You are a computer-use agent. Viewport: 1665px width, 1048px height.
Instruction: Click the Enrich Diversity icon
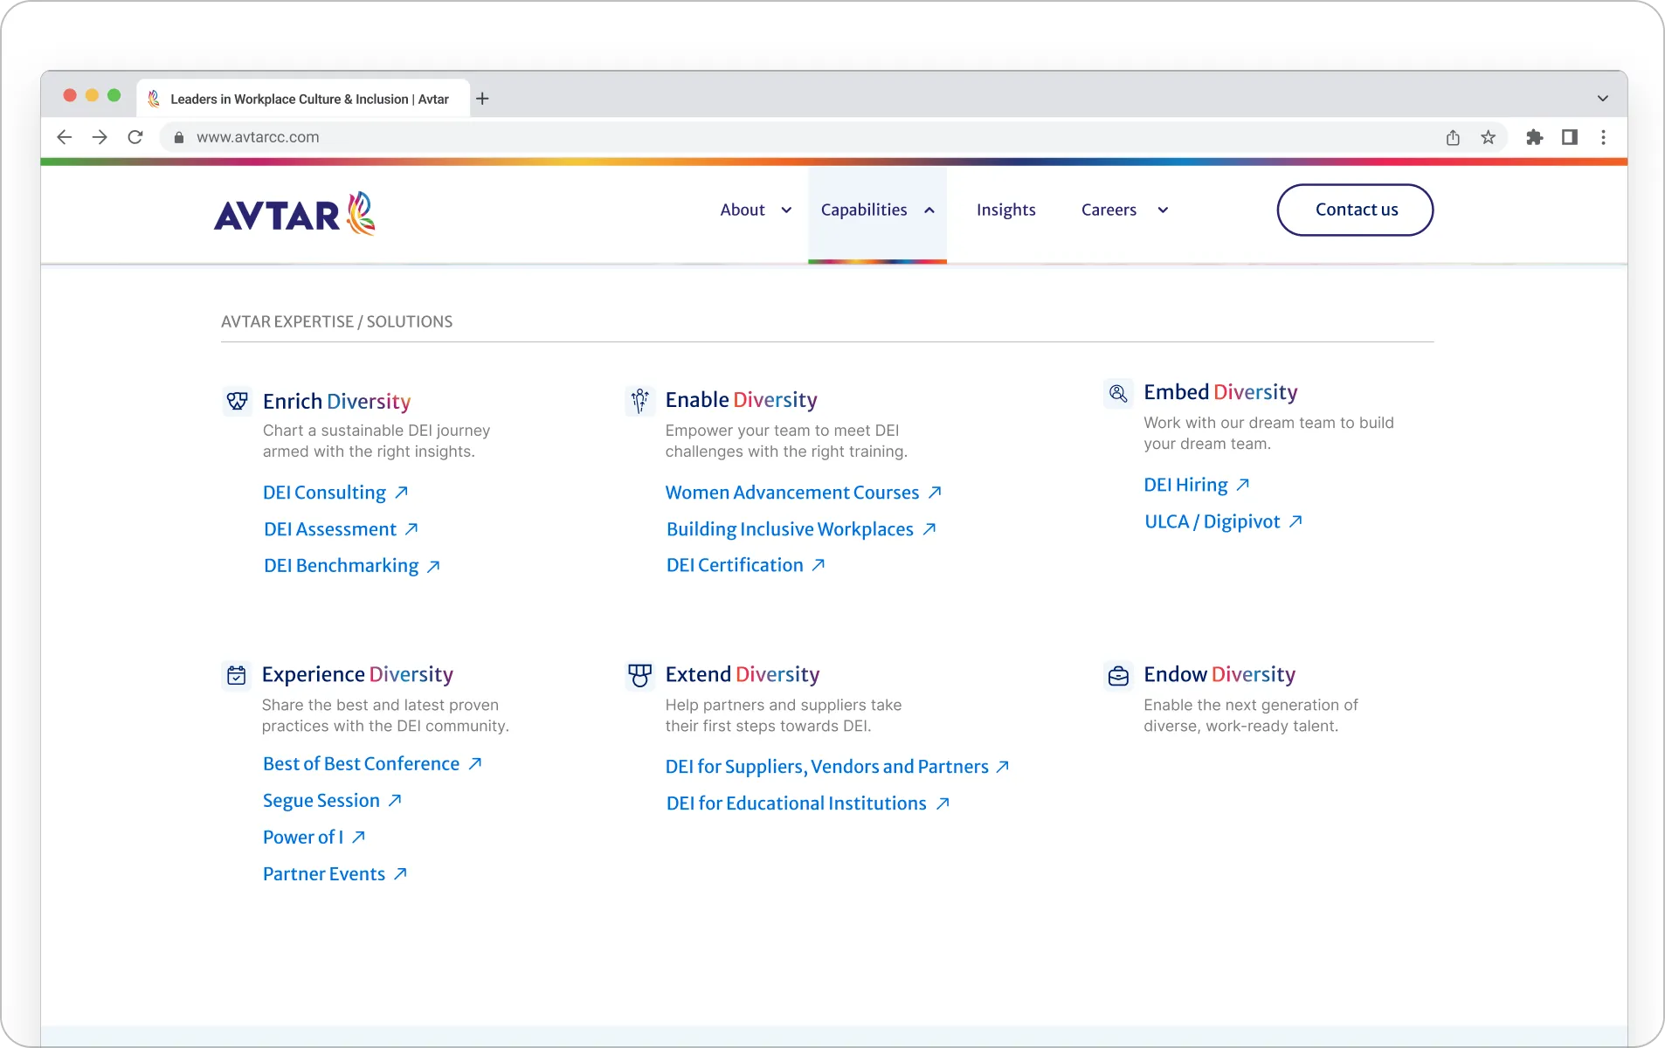tap(237, 401)
